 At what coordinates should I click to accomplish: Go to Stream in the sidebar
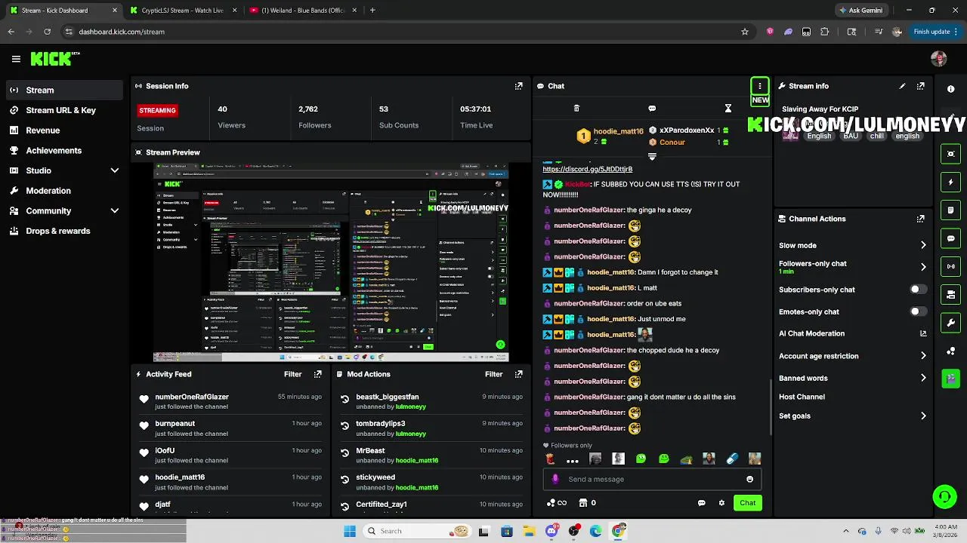[x=63, y=90]
